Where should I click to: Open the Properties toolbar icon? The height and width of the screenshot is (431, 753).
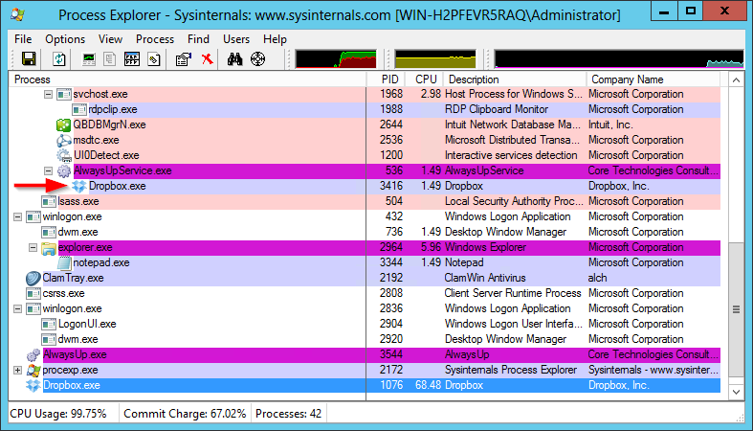pyautogui.click(x=184, y=59)
